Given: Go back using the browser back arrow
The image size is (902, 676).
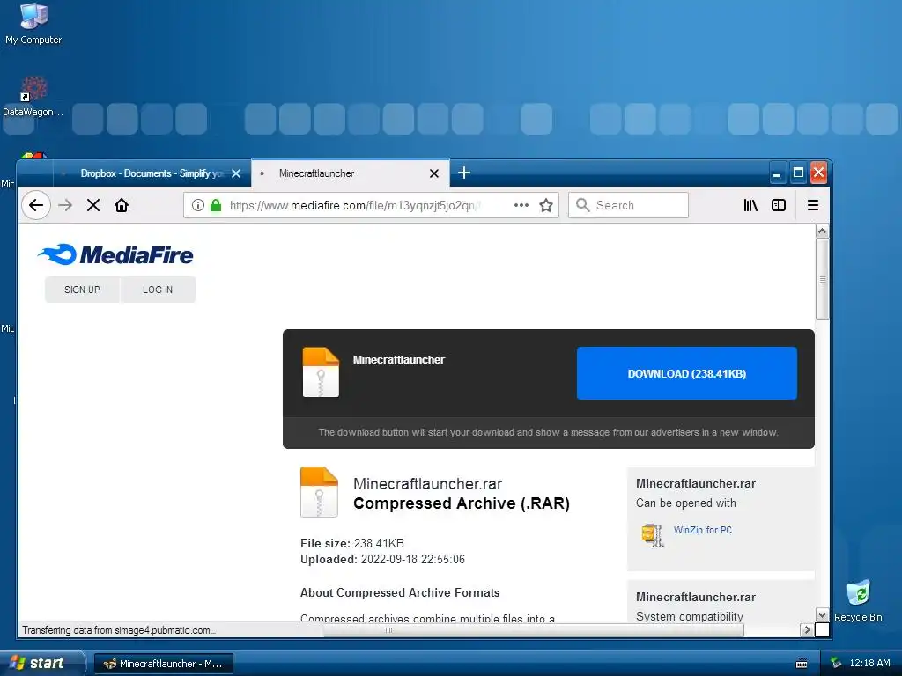Looking at the screenshot, I should tap(35, 205).
